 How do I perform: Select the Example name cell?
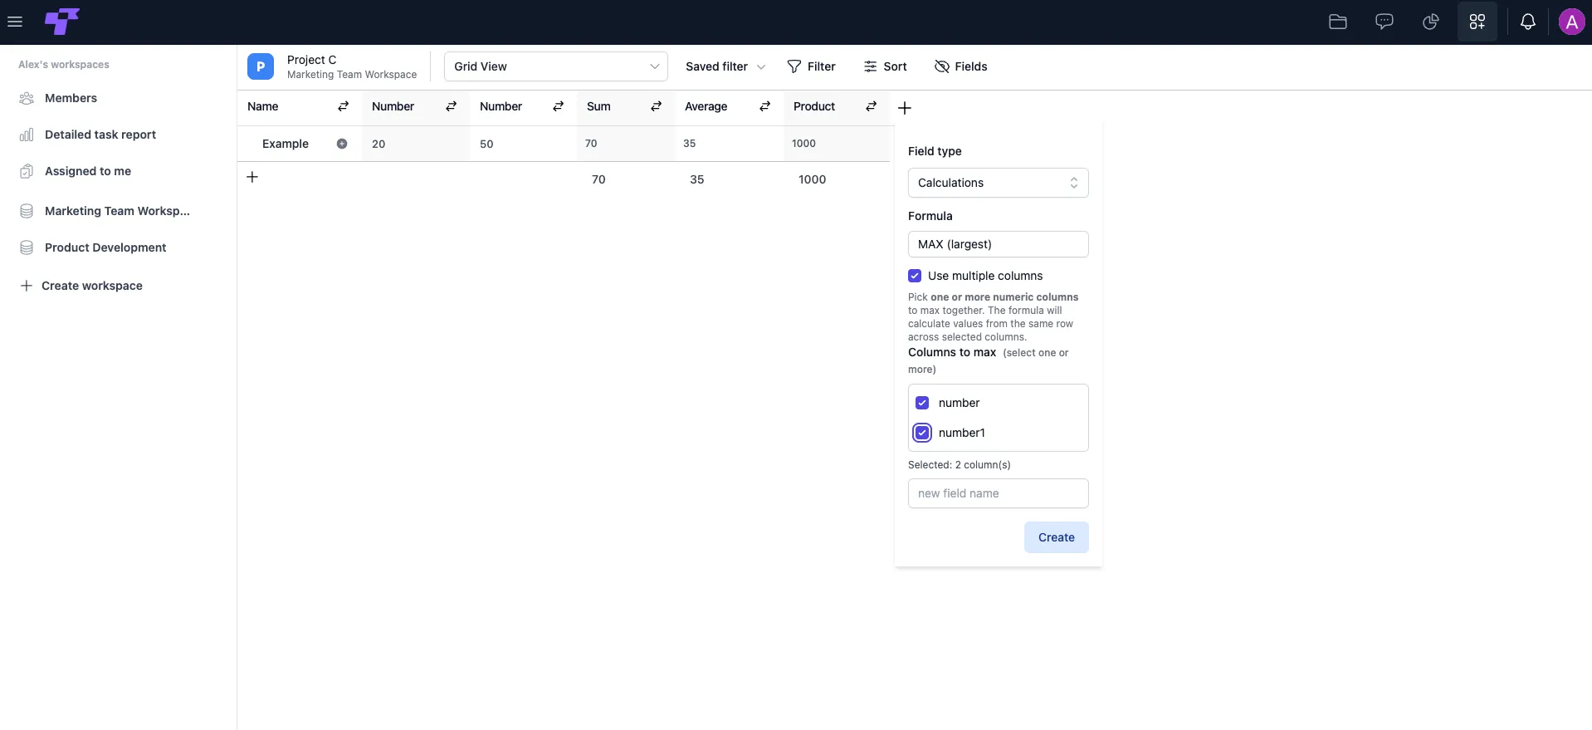pyautogui.click(x=300, y=144)
